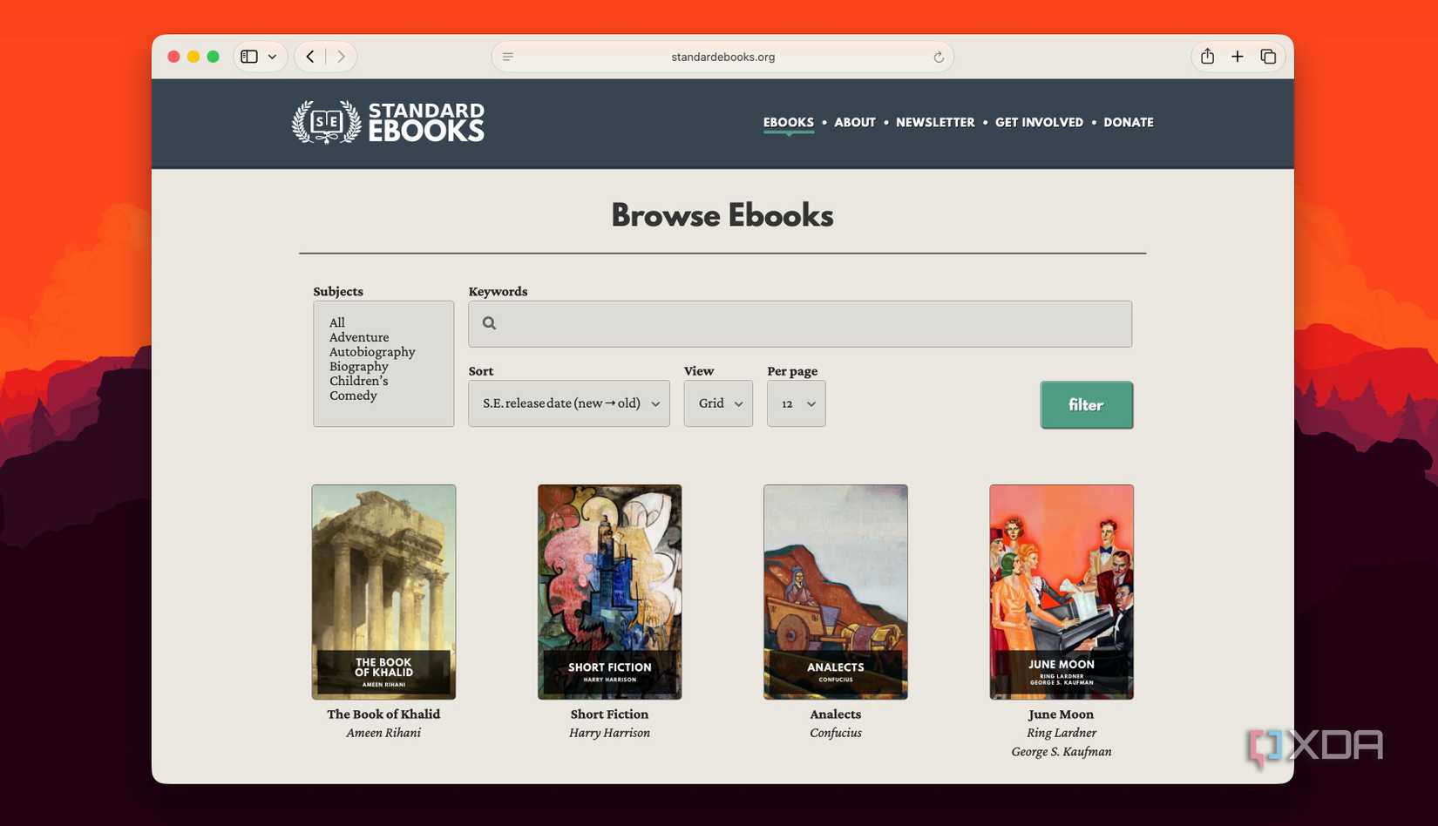Open the Sort release date dropdown
Viewport: 1438px width, 826px height.
pos(569,403)
